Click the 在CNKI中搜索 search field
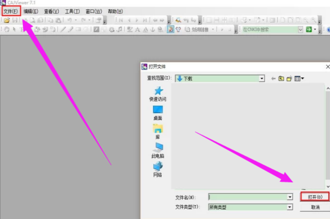Image resolution: width=330 pixels, height=219 pixels. [x=269, y=30]
